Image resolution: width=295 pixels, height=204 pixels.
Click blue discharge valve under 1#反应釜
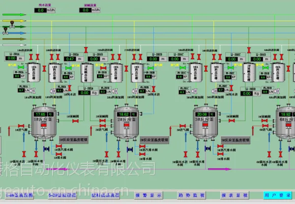46,149
